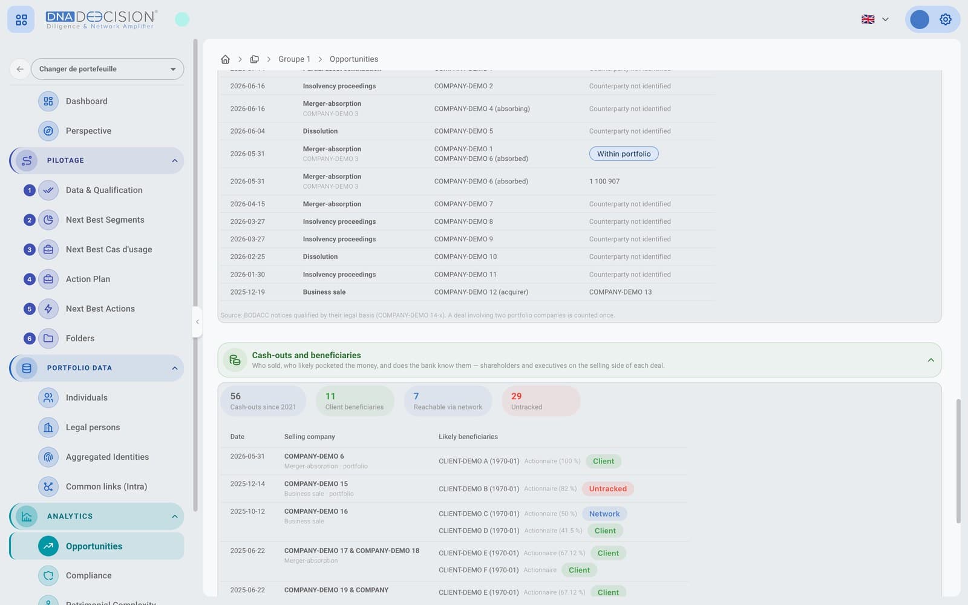
Task: Open the Changer de portefeuille dropdown
Action: pyautogui.click(x=107, y=69)
